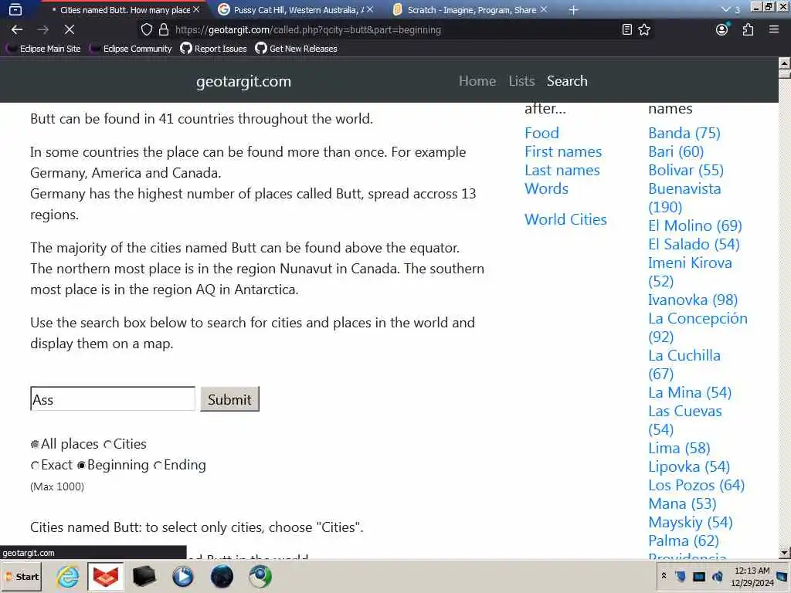
Task: Close the Cities named Butt tab
Action: pyautogui.click(x=196, y=9)
